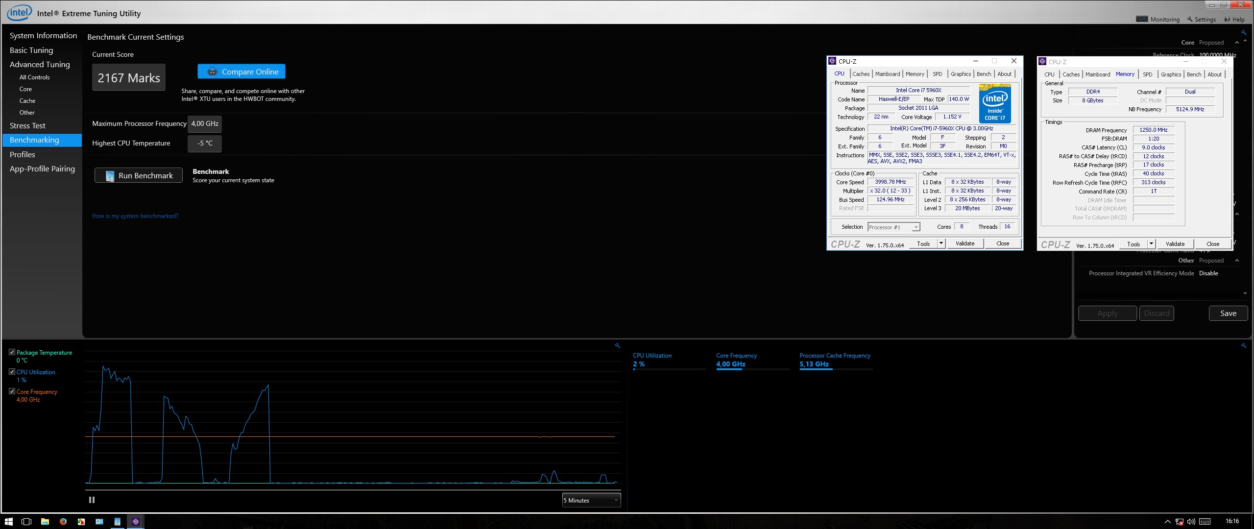Open the Tools dropdown arrow in CPU-Z CPU window
Viewport: 1254px width, 529px height.
pos(941,243)
